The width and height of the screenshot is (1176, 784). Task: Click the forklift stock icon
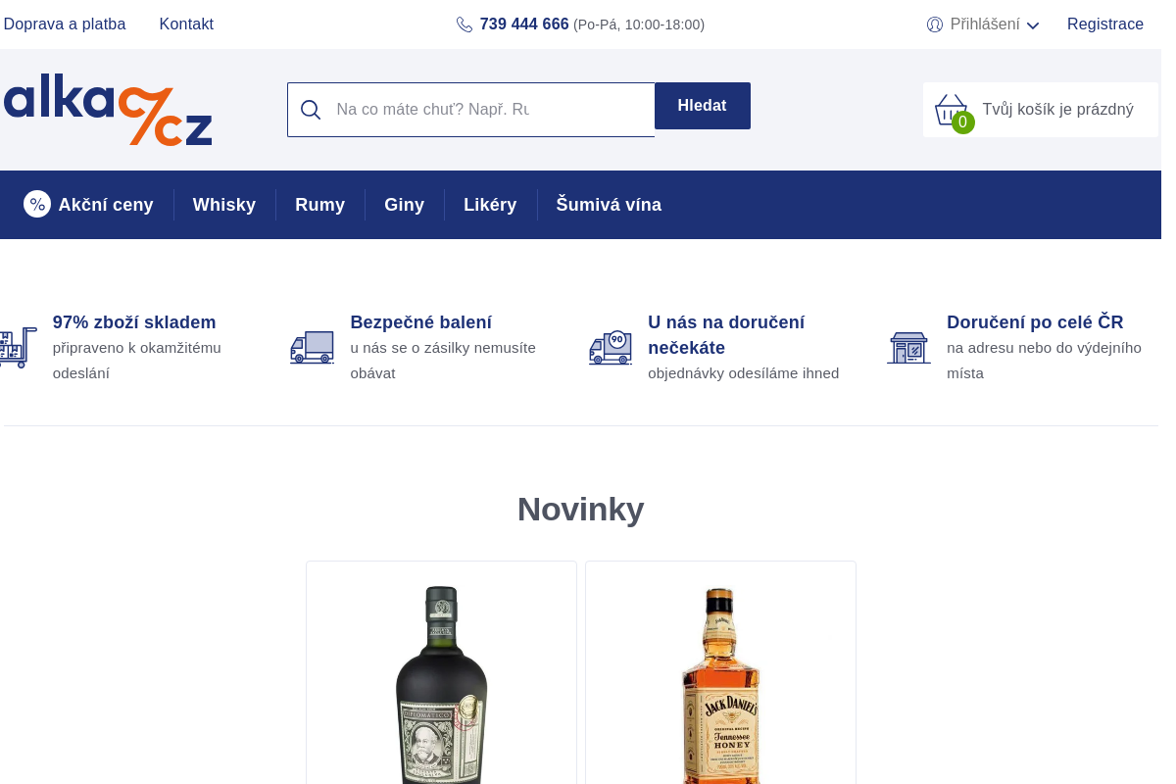point(17,347)
